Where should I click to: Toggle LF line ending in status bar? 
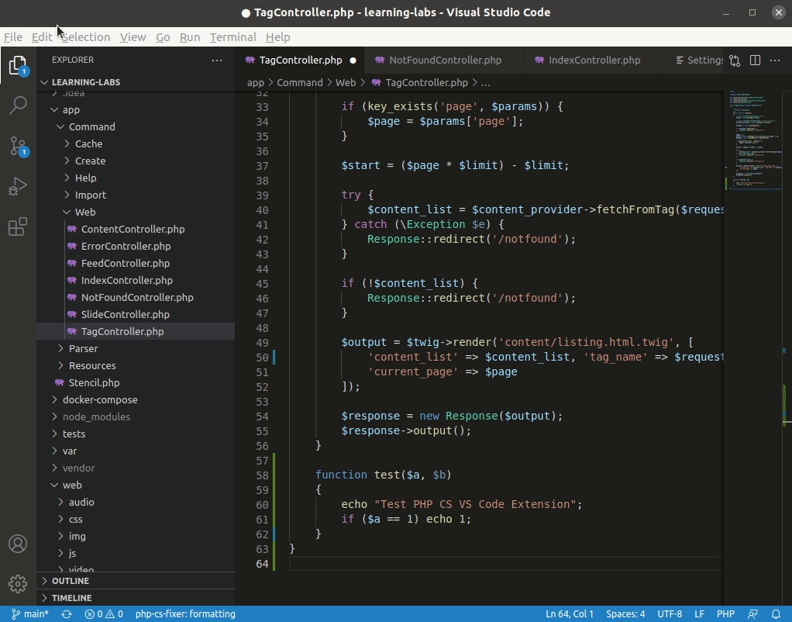point(699,613)
